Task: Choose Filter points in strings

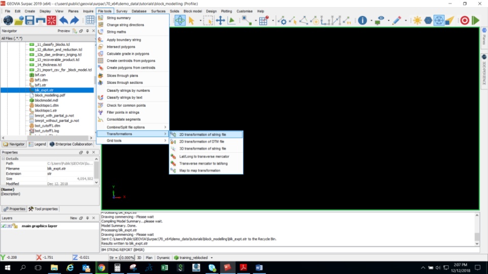Action: [134, 112]
